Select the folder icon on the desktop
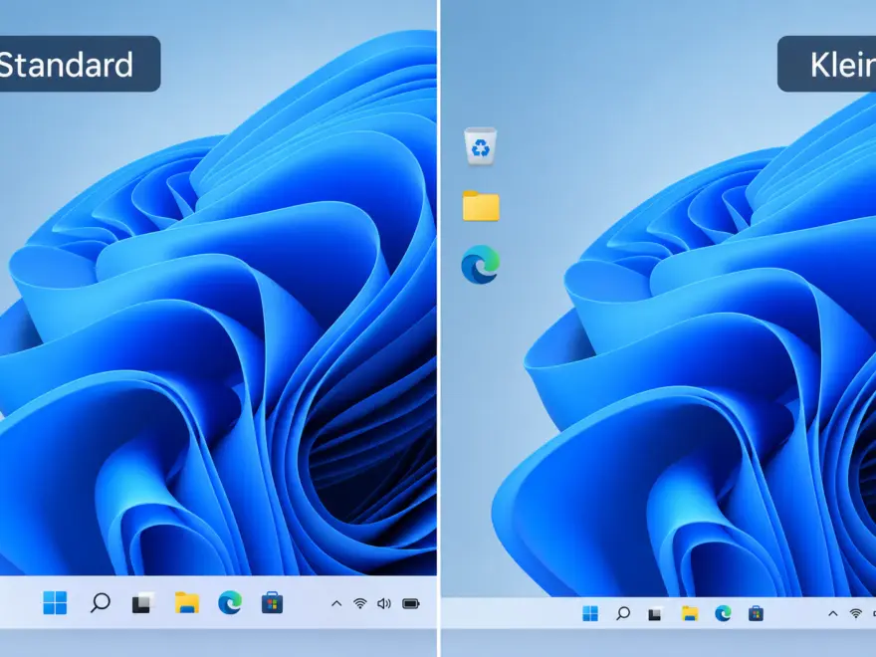The height and width of the screenshot is (657, 876). (481, 206)
